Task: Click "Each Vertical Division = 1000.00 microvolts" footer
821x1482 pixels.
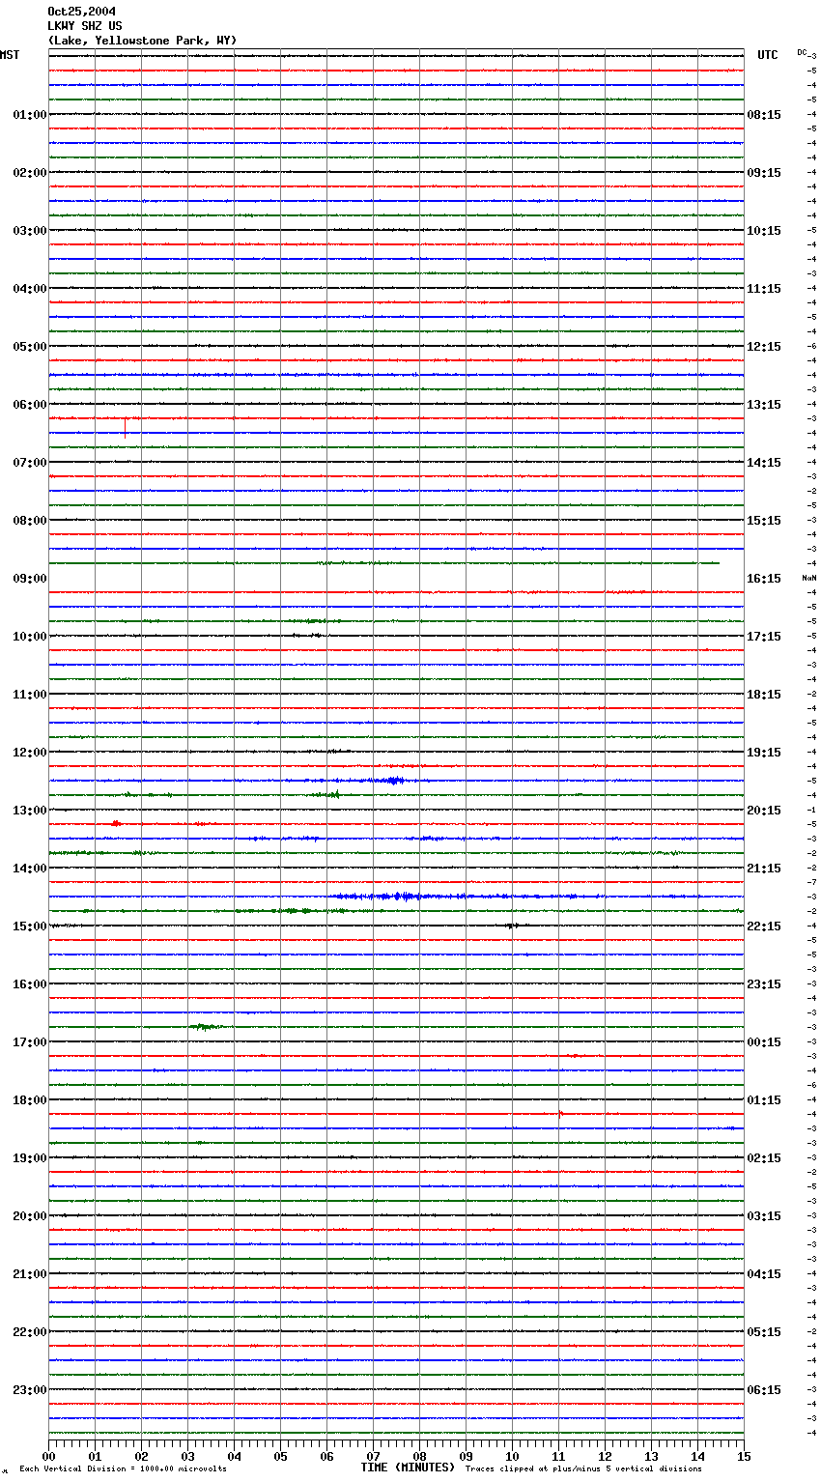Action: (123, 1469)
